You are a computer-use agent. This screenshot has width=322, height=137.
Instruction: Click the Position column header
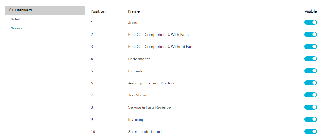pos(98,11)
